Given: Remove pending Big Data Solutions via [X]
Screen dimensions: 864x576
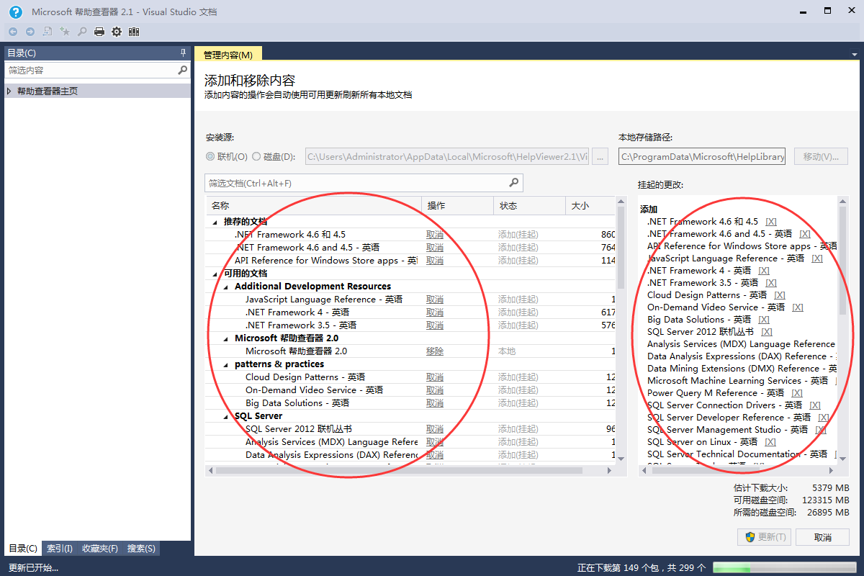Looking at the screenshot, I should [764, 320].
